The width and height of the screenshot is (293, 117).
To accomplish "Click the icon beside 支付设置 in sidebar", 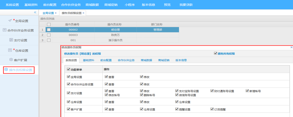I will click(11, 40).
